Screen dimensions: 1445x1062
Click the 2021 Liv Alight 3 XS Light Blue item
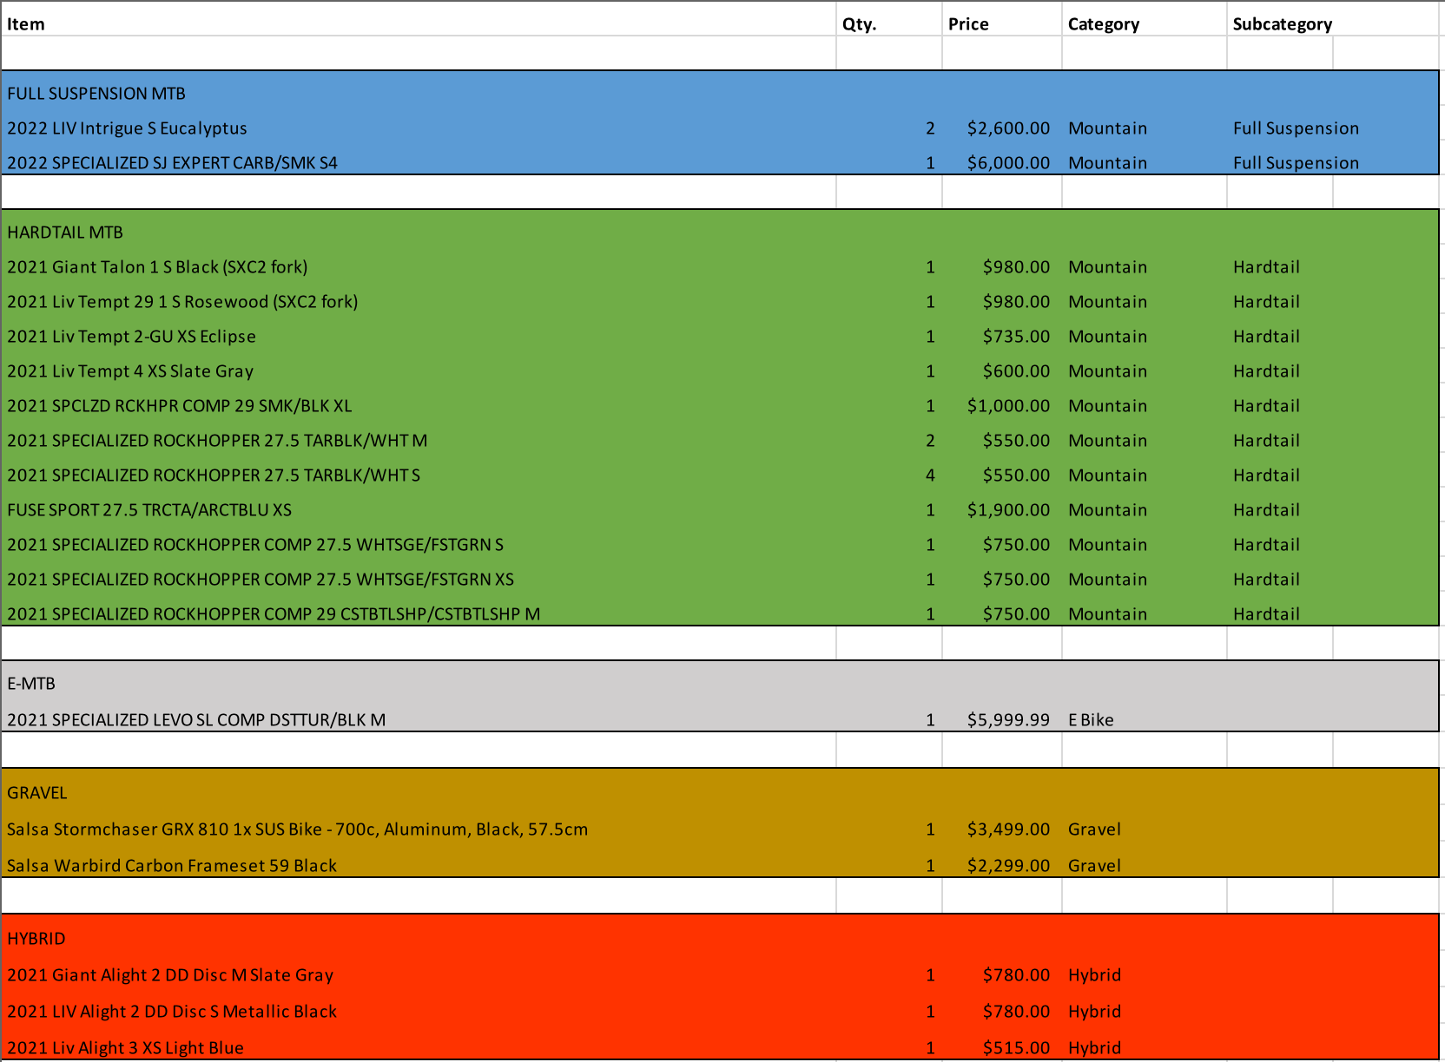125,1048
